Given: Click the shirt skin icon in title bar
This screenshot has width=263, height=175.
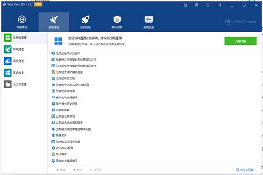Looking at the screenshot, I should [208, 5].
